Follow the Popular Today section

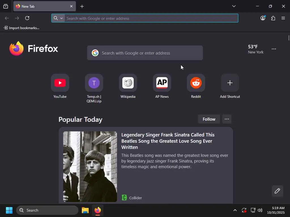[209, 119]
